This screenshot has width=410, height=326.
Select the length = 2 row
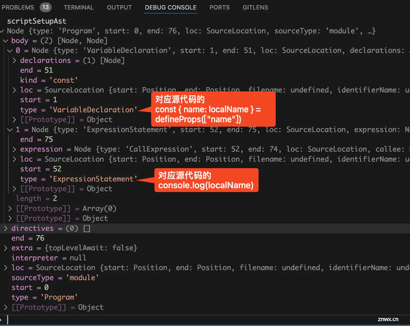[36, 199]
